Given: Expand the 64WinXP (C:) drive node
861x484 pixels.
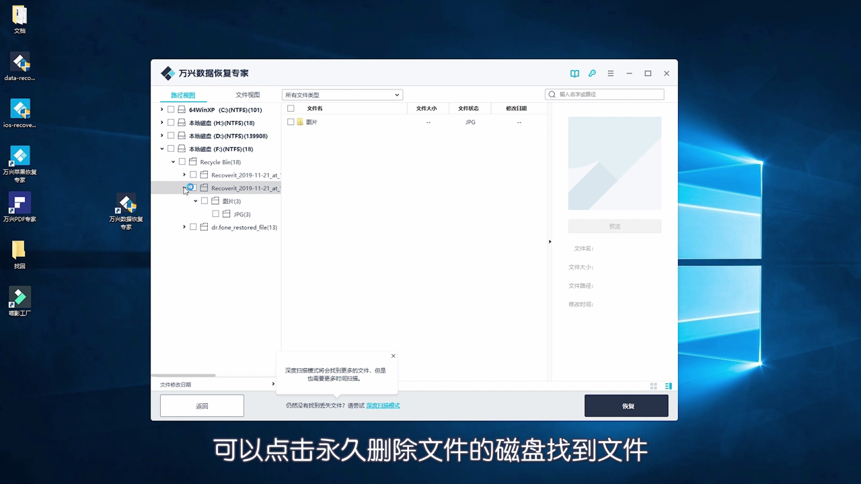Looking at the screenshot, I should (x=161, y=109).
